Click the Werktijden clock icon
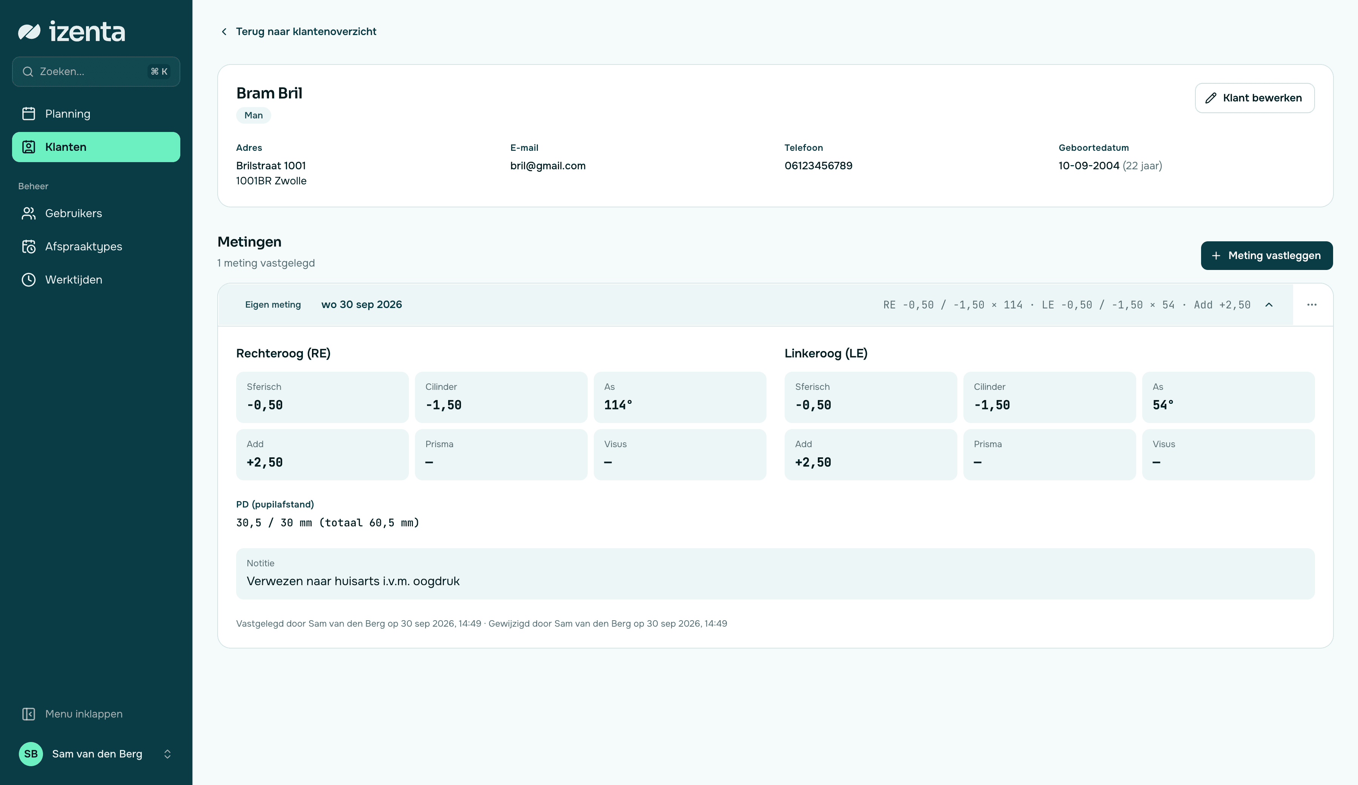Image resolution: width=1358 pixels, height=785 pixels. [x=29, y=280]
